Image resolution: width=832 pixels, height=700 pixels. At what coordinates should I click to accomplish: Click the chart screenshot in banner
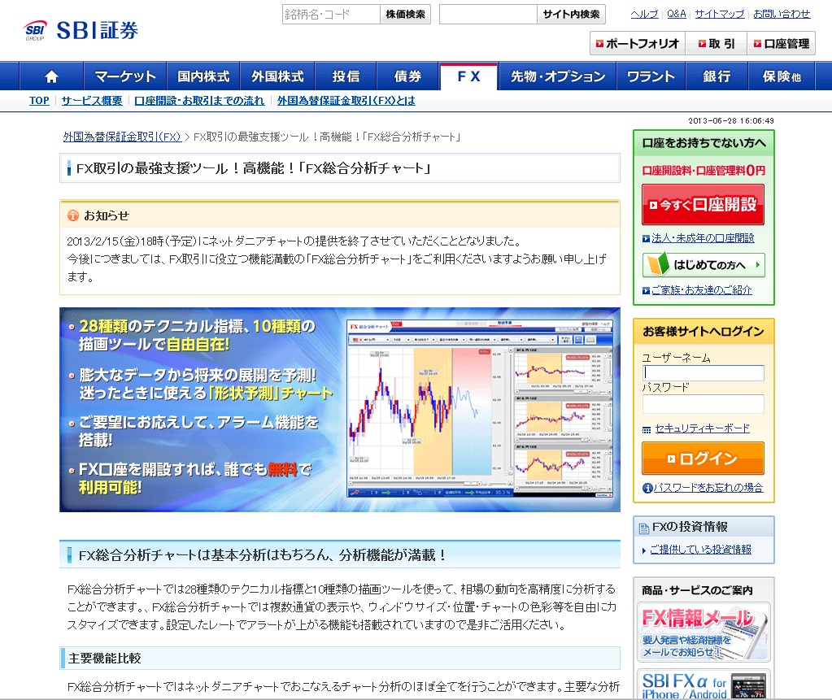point(480,408)
